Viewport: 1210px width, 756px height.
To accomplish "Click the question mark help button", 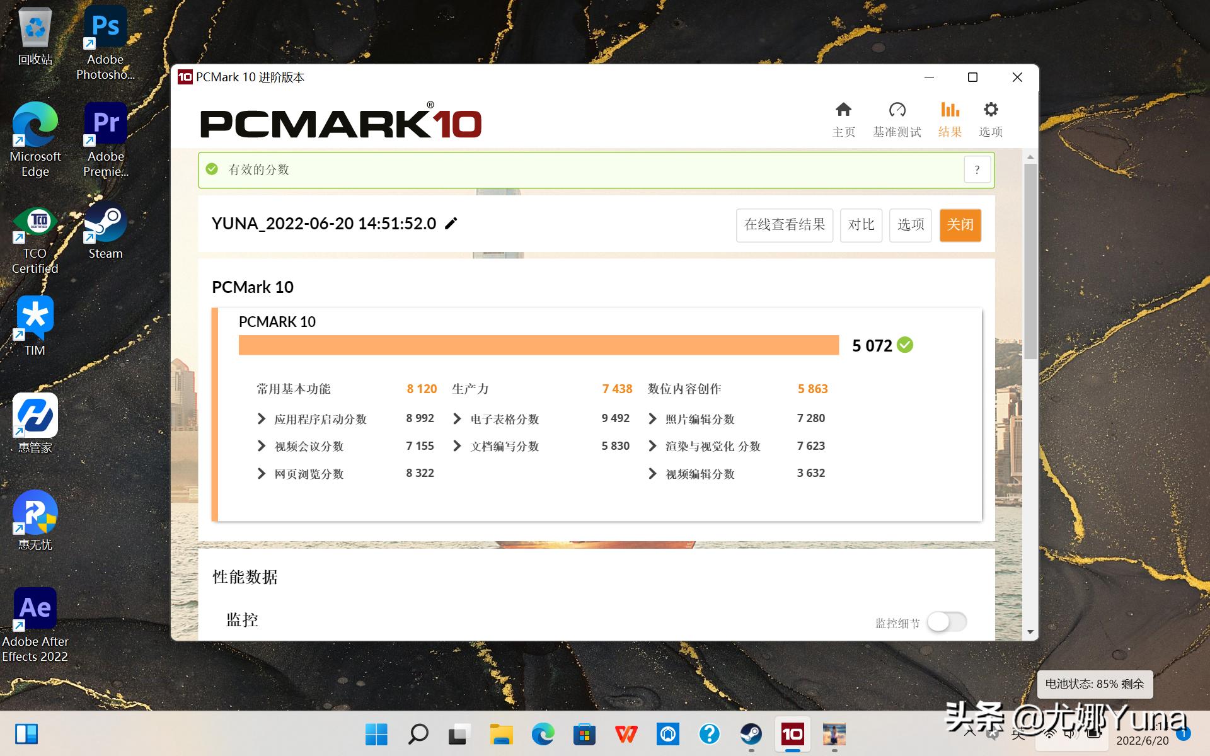I will [977, 169].
